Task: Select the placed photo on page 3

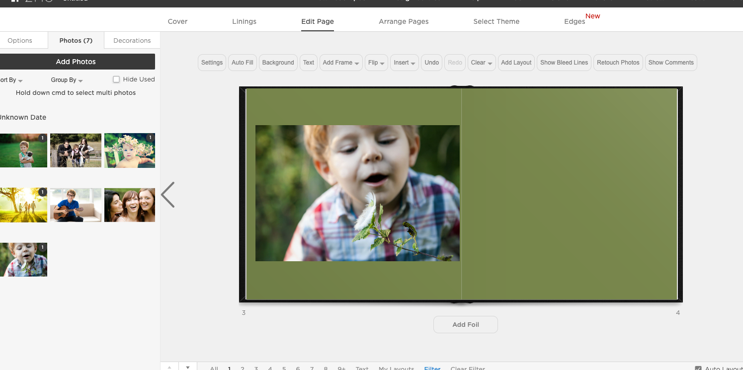Action: (357, 193)
